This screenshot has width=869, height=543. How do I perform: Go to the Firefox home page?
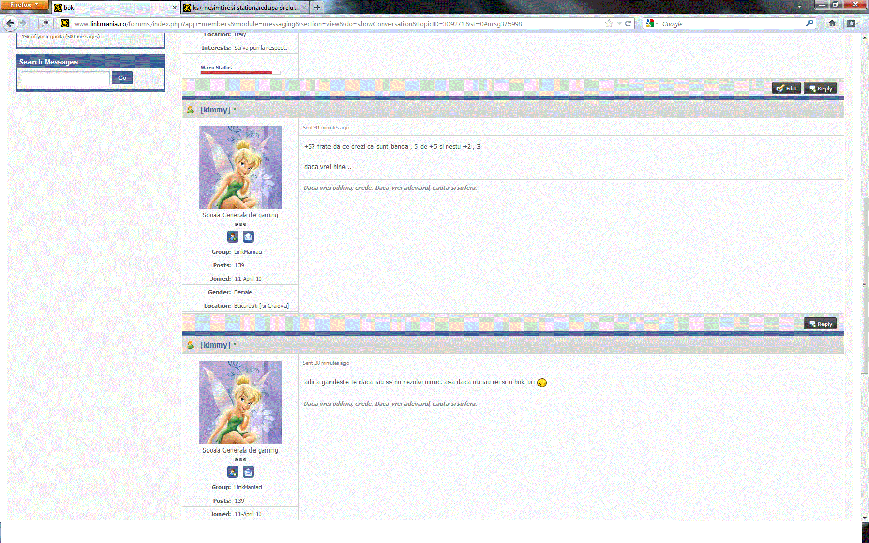point(832,23)
